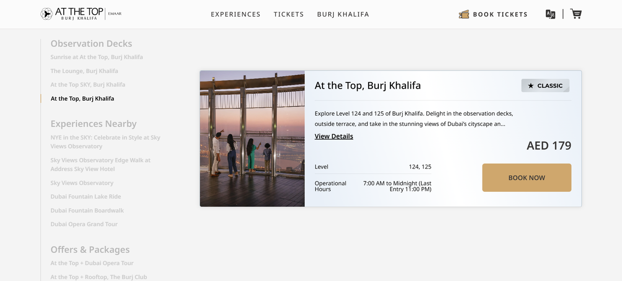Click the Classic star badge
Viewport: 622px width, 281px height.
point(545,86)
